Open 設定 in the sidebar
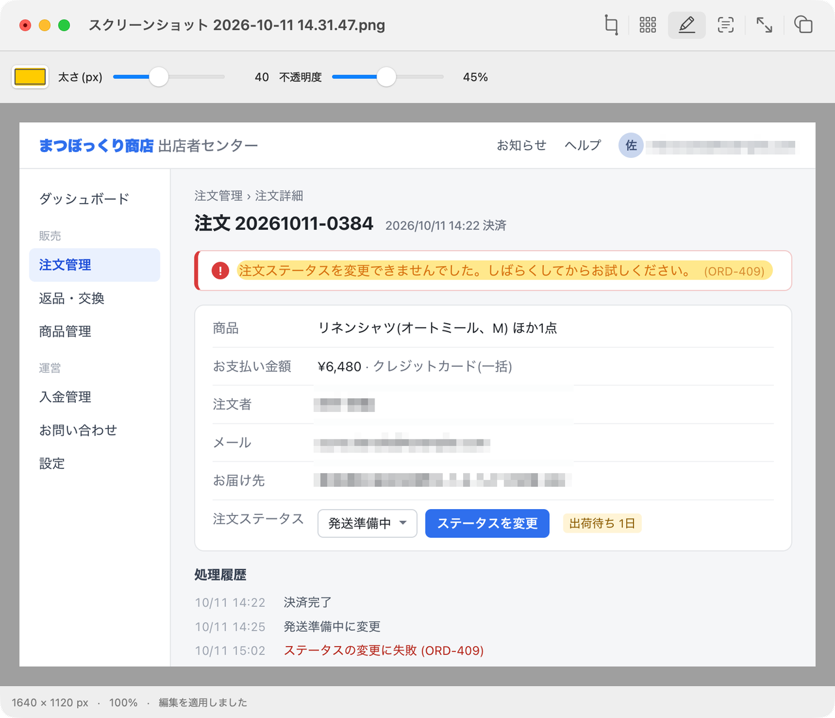The image size is (835, 718). (x=52, y=463)
